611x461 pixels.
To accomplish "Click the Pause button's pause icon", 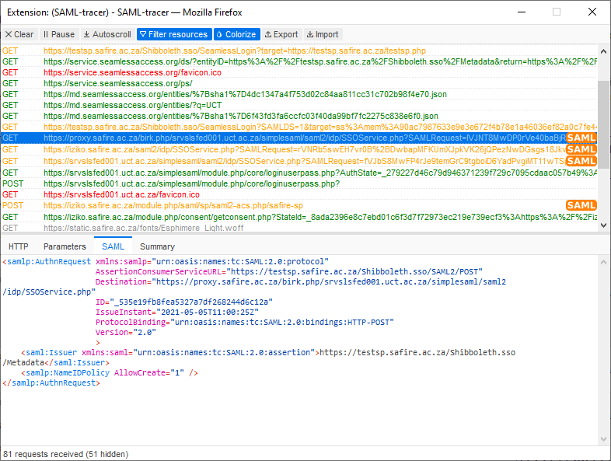I will [46, 34].
